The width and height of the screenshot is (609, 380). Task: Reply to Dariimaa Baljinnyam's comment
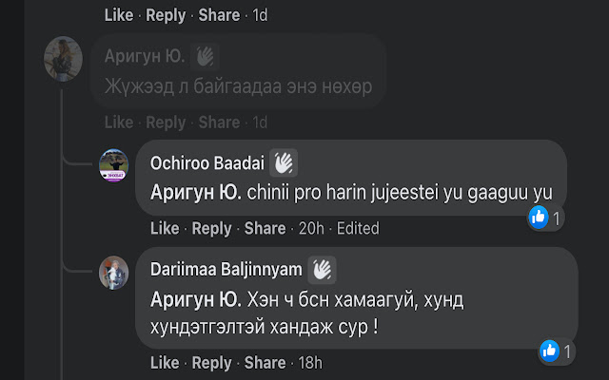coord(211,363)
